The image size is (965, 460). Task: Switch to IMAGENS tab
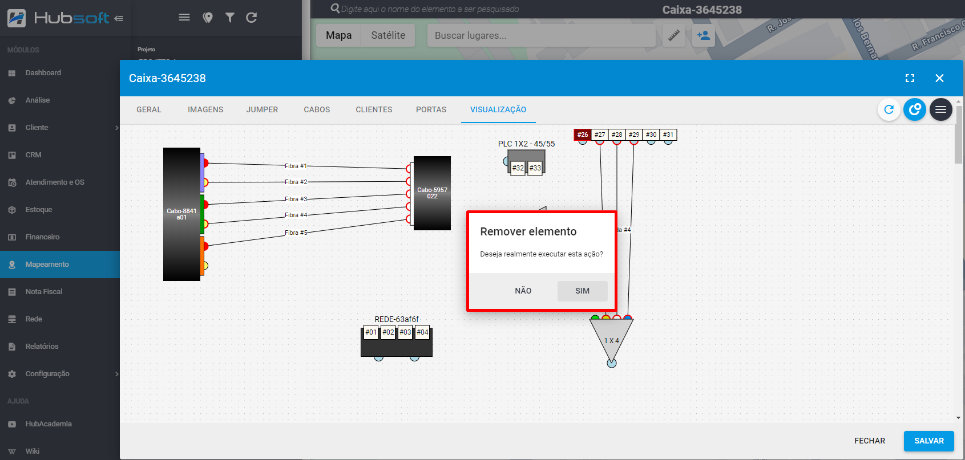(x=205, y=109)
